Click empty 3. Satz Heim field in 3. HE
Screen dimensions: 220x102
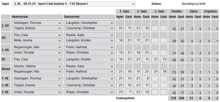pyautogui.click(x=155, y=92)
